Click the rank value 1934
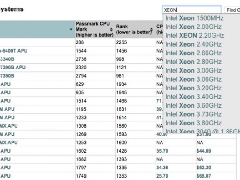 pyautogui.click(x=121, y=84)
